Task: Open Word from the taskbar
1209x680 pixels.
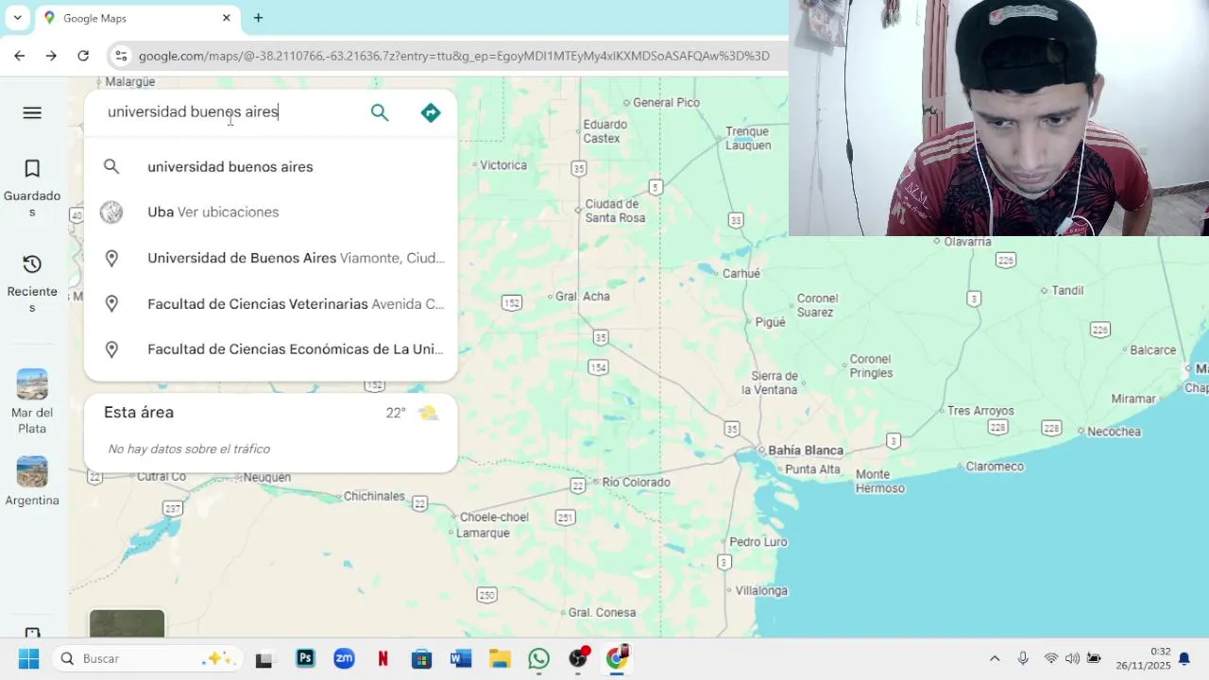Action: click(461, 658)
